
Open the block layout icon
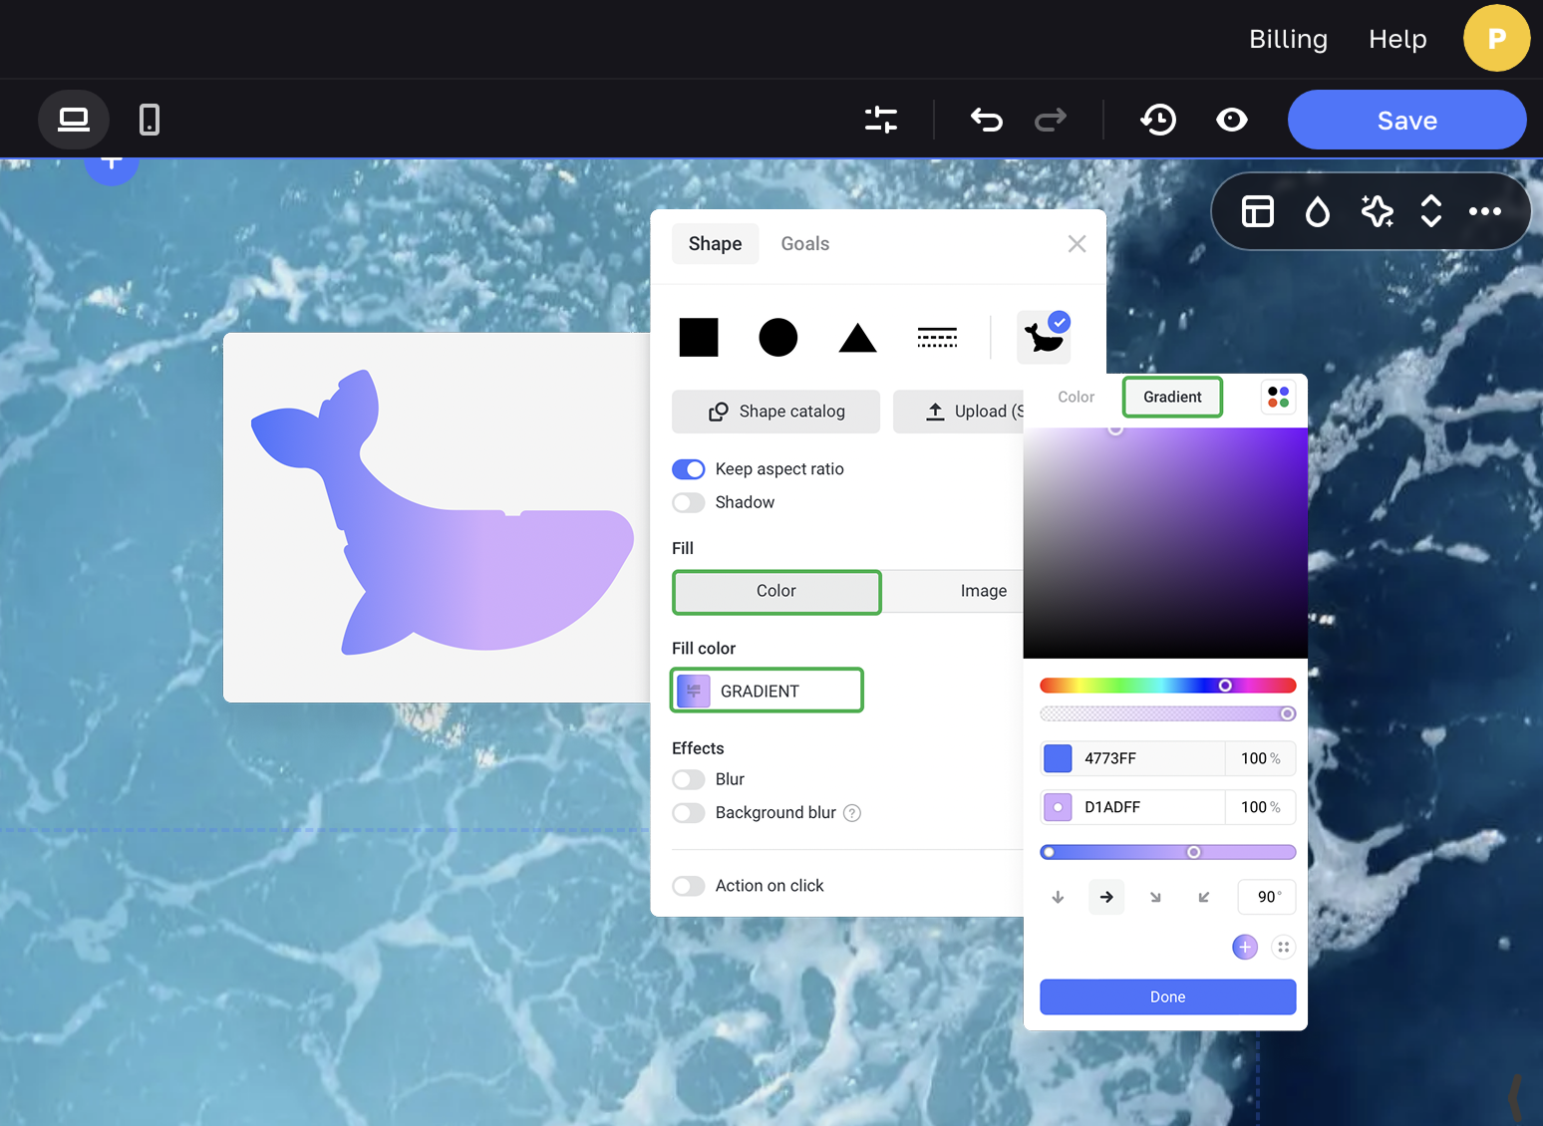[1257, 211]
